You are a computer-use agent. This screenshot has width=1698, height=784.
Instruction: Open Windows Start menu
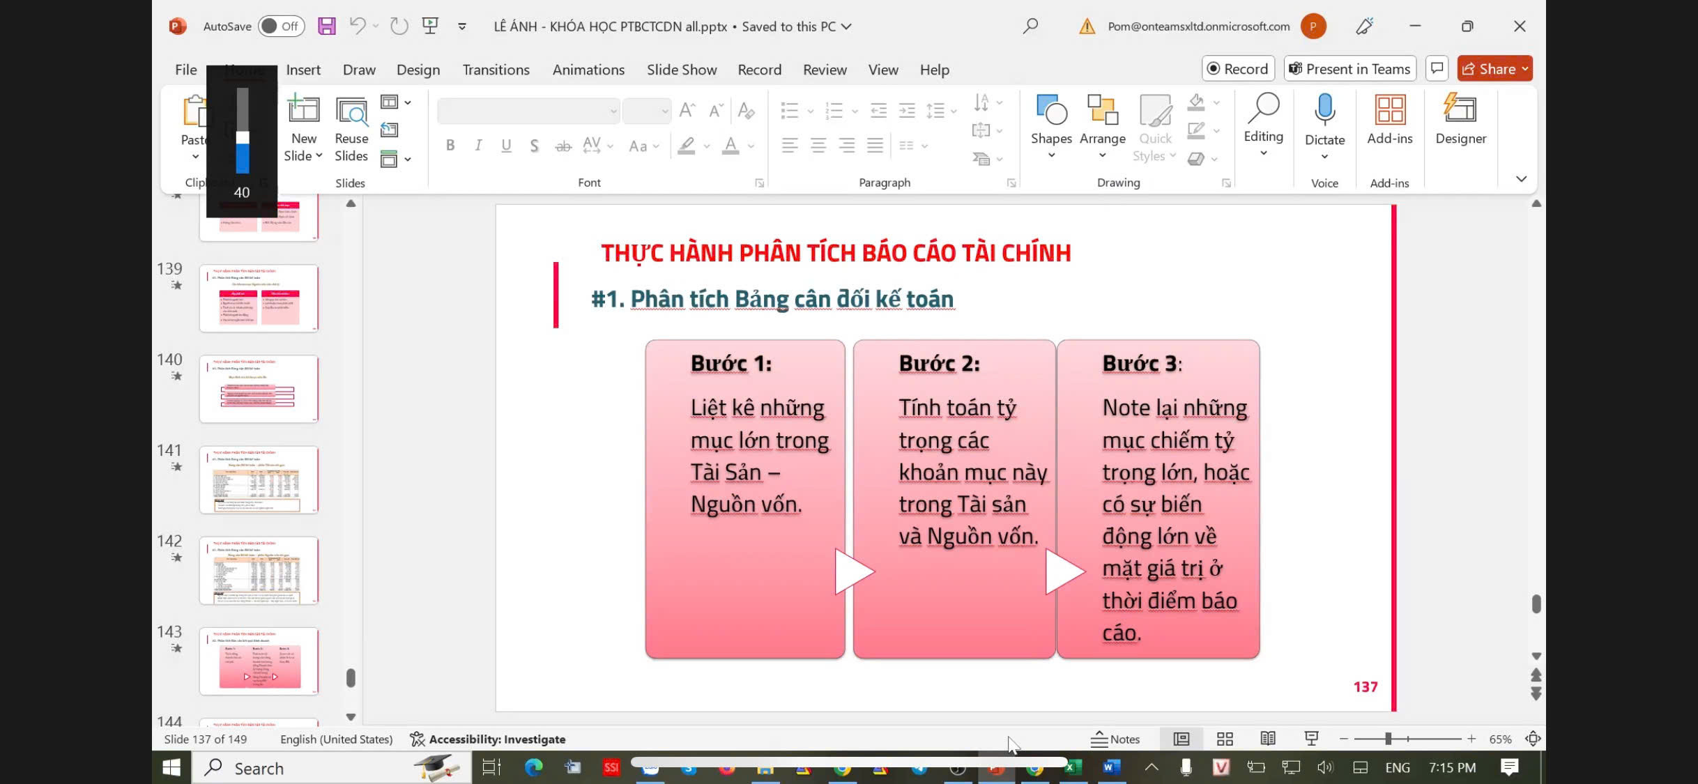171,767
